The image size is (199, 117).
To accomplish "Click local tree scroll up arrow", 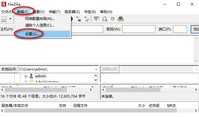I will [x=96, y=76].
